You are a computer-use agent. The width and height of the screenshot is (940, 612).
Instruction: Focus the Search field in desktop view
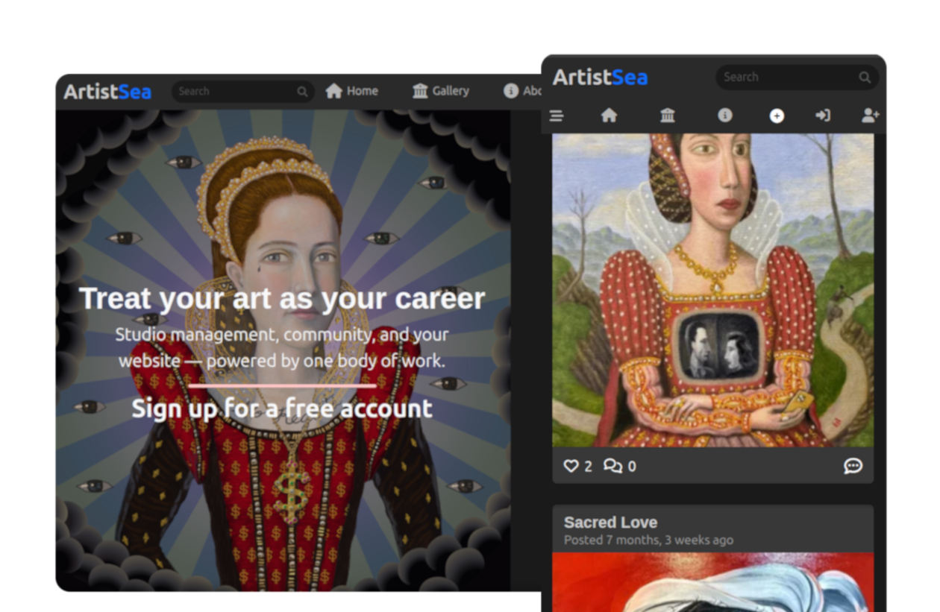pos(242,91)
